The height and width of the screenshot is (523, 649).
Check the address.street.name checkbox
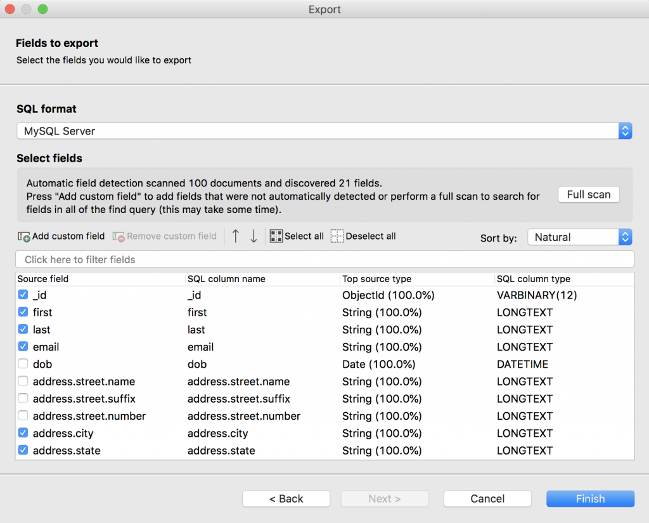(x=23, y=382)
